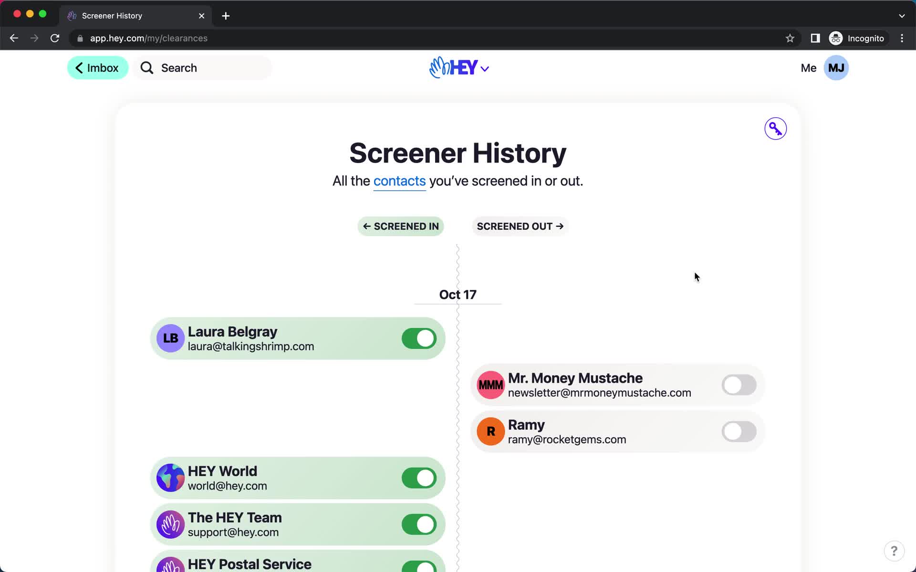The width and height of the screenshot is (916, 572).
Task: Click the Search bar icon
Action: tap(146, 68)
